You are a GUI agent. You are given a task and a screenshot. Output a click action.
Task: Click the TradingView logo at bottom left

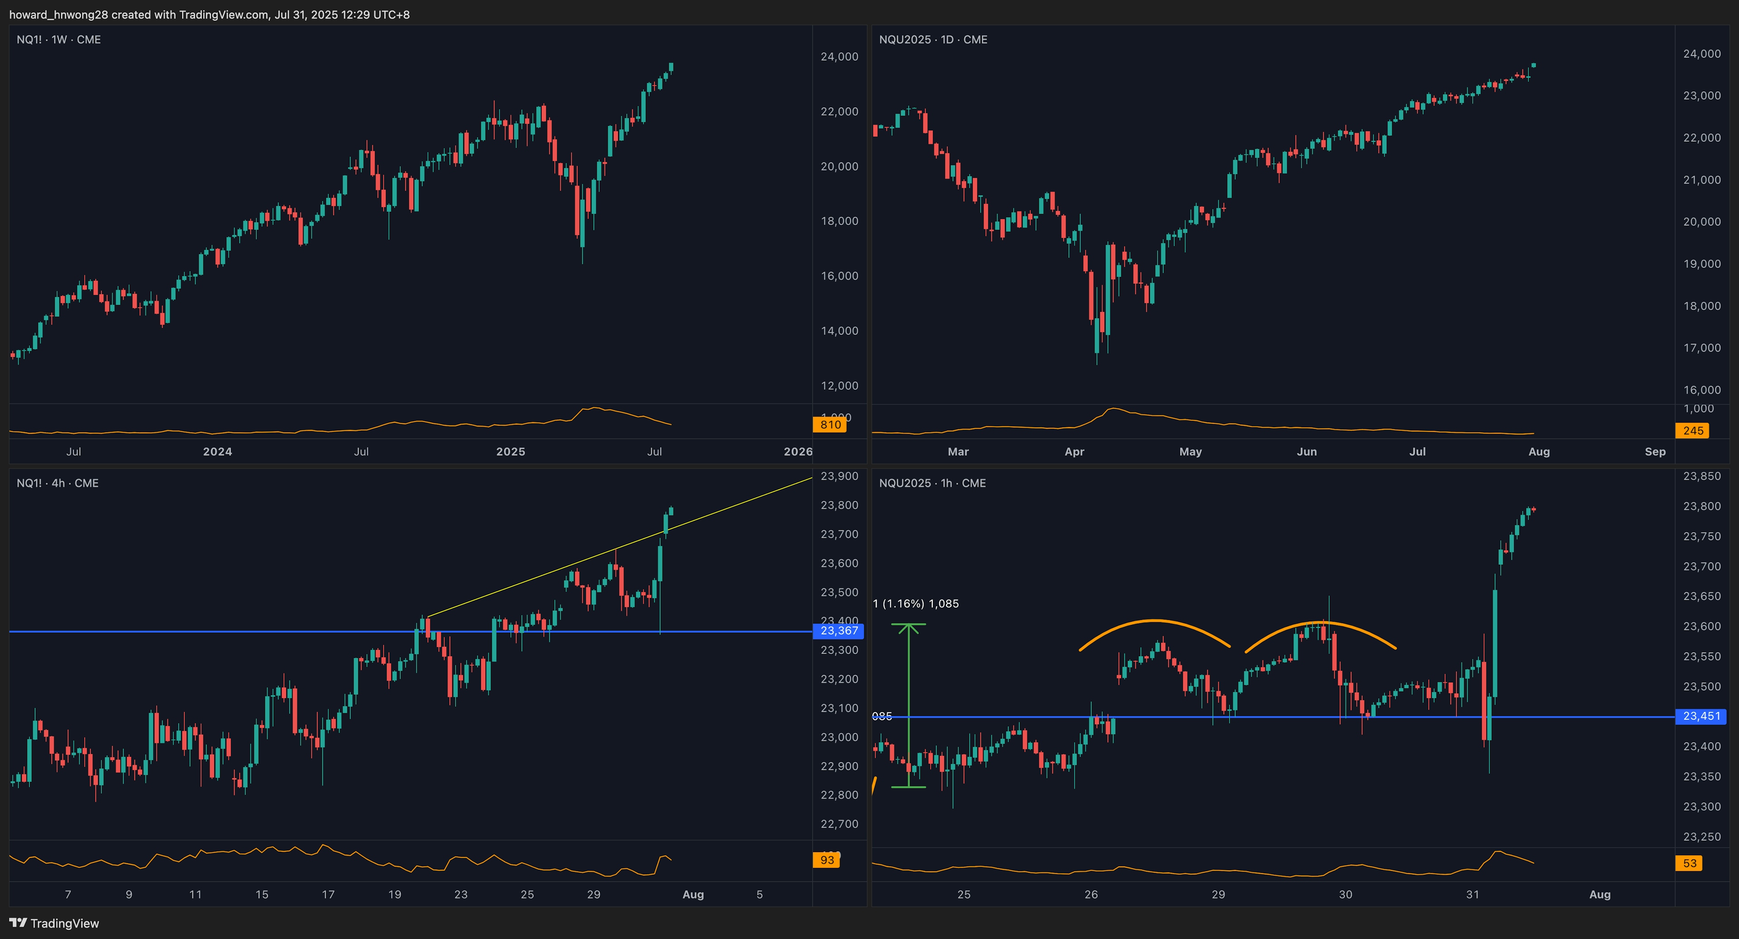(x=54, y=923)
